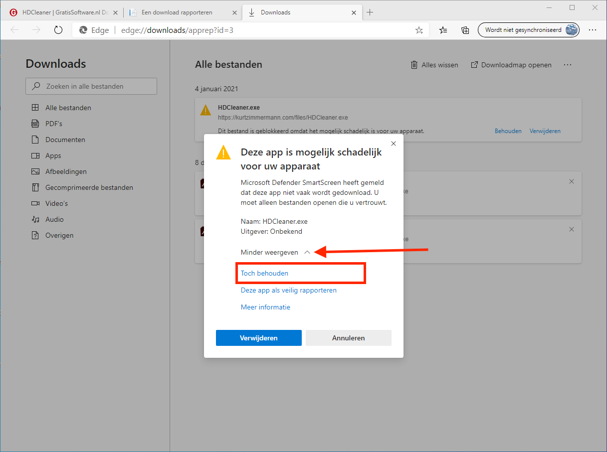Click the Wordt niet gesynchroniseerd profile button
Image resolution: width=607 pixels, height=452 pixels.
529,30
